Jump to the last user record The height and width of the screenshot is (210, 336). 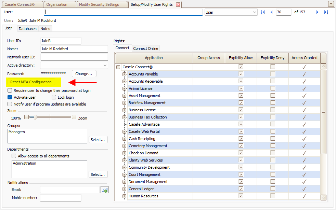pos(326,12)
